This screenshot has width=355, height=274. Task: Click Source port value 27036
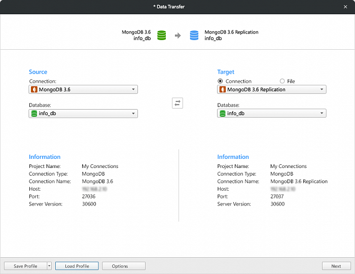pos(89,196)
